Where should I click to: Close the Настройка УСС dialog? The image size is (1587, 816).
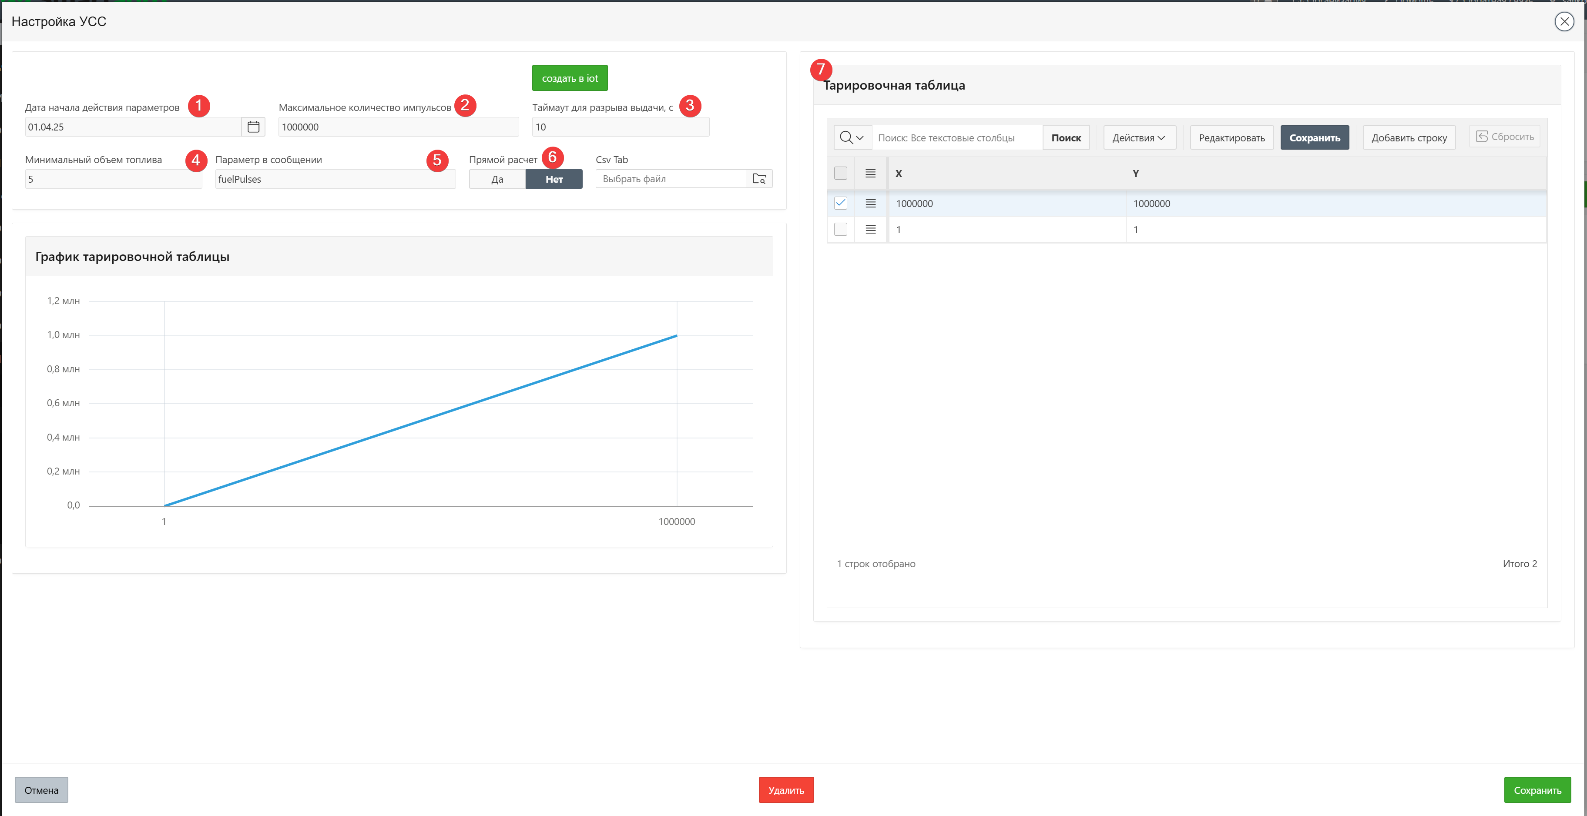[1564, 22]
